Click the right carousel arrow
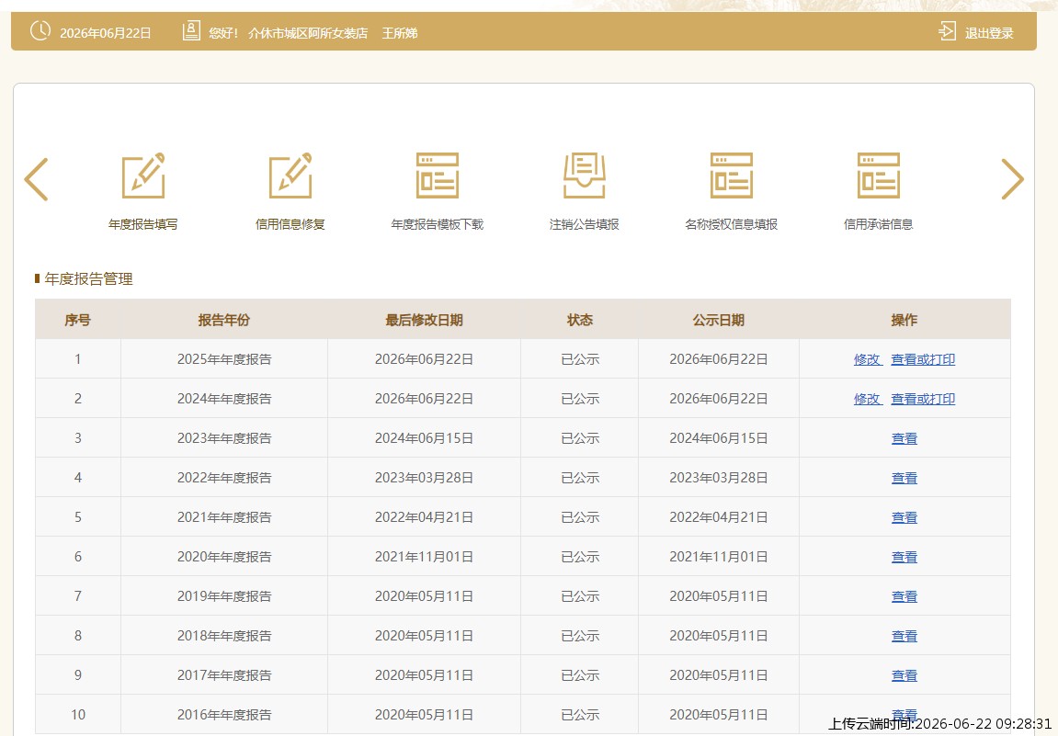This screenshot has height=736, width=1058. point(1012,179)
